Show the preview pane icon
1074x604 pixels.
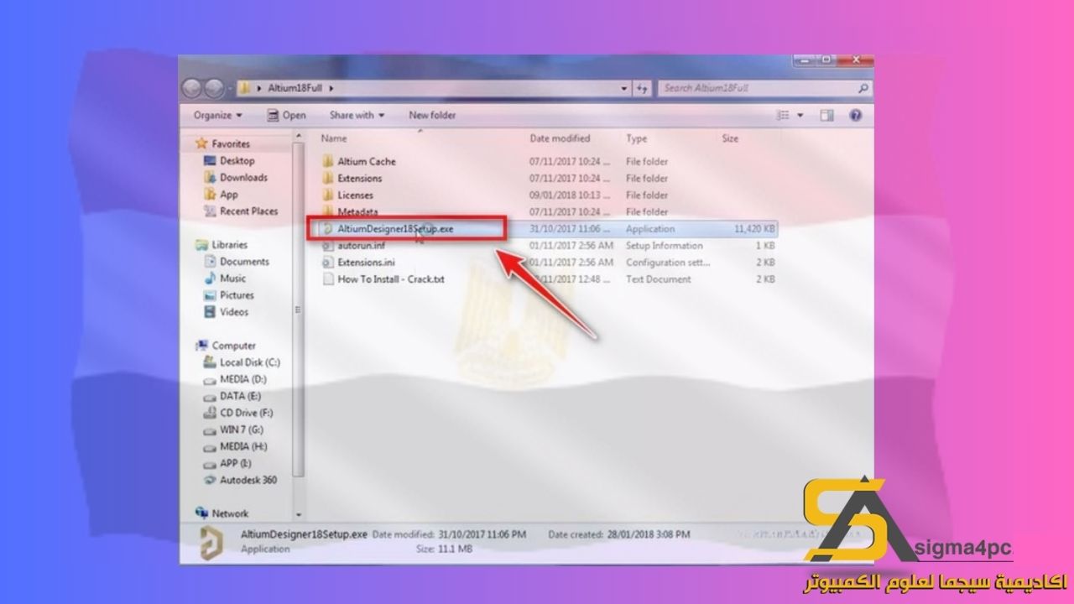coord(826,115)
